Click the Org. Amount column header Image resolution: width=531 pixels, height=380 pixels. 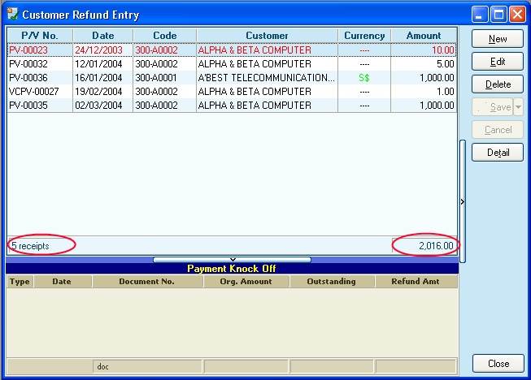pyautogui.click(x=246, y=281)
